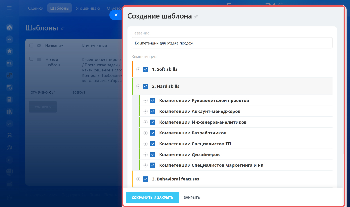Screen dimensions: 350x207
Task: Toggle the 3. Behavioral features checkbox
Action: pyautogui.click(x=146, y=179)
